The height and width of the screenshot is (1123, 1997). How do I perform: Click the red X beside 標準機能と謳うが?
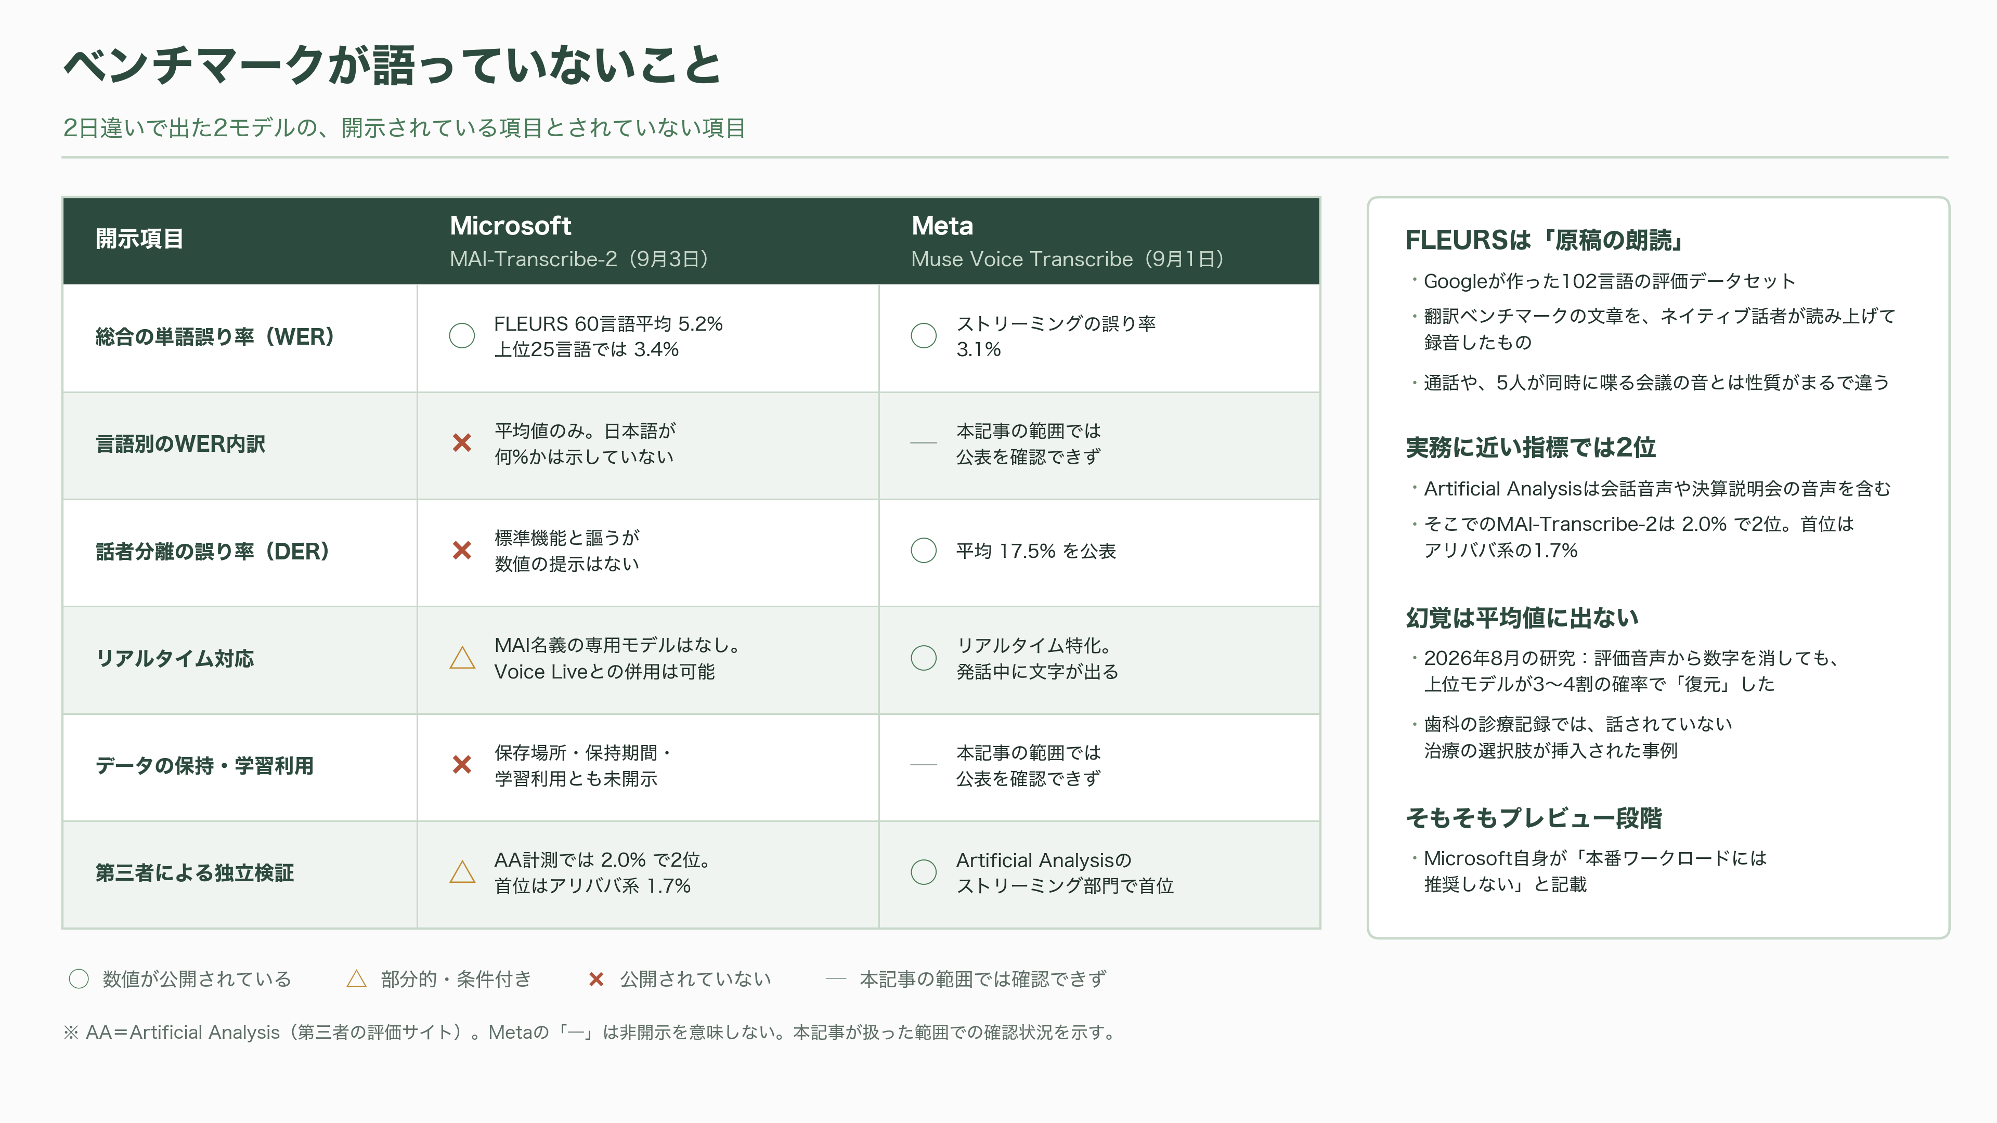pos(462,550)
